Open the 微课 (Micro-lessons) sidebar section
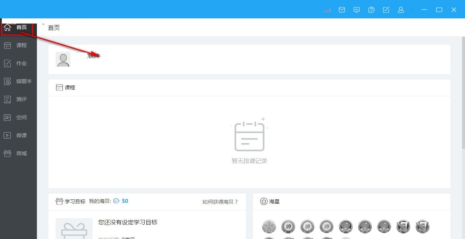The width and height of the screenshot is (465, 239). 18,135
